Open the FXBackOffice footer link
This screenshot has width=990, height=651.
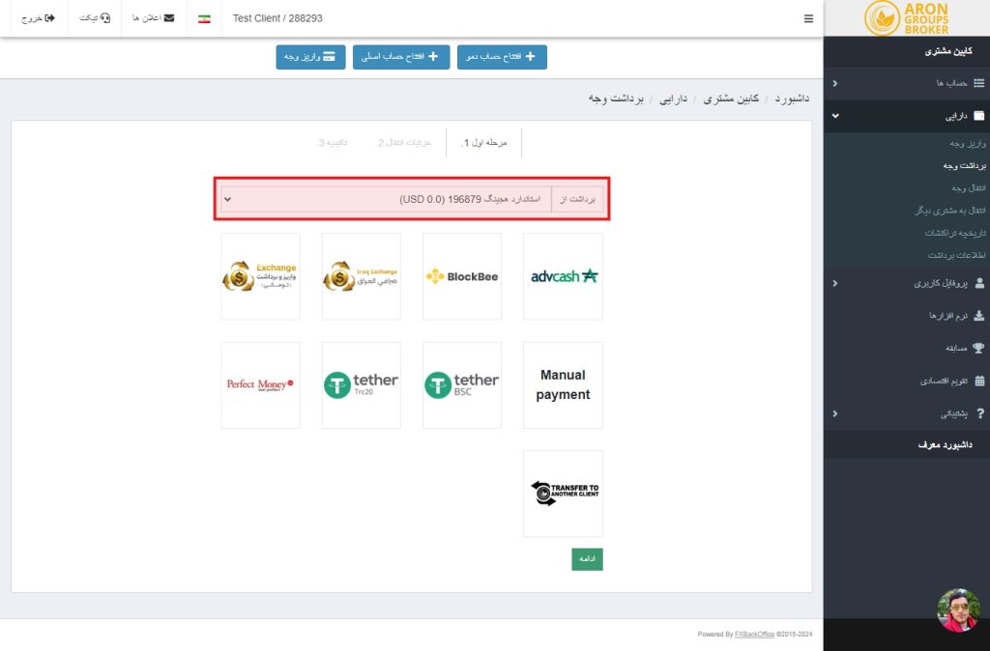(x=754, y=634)
